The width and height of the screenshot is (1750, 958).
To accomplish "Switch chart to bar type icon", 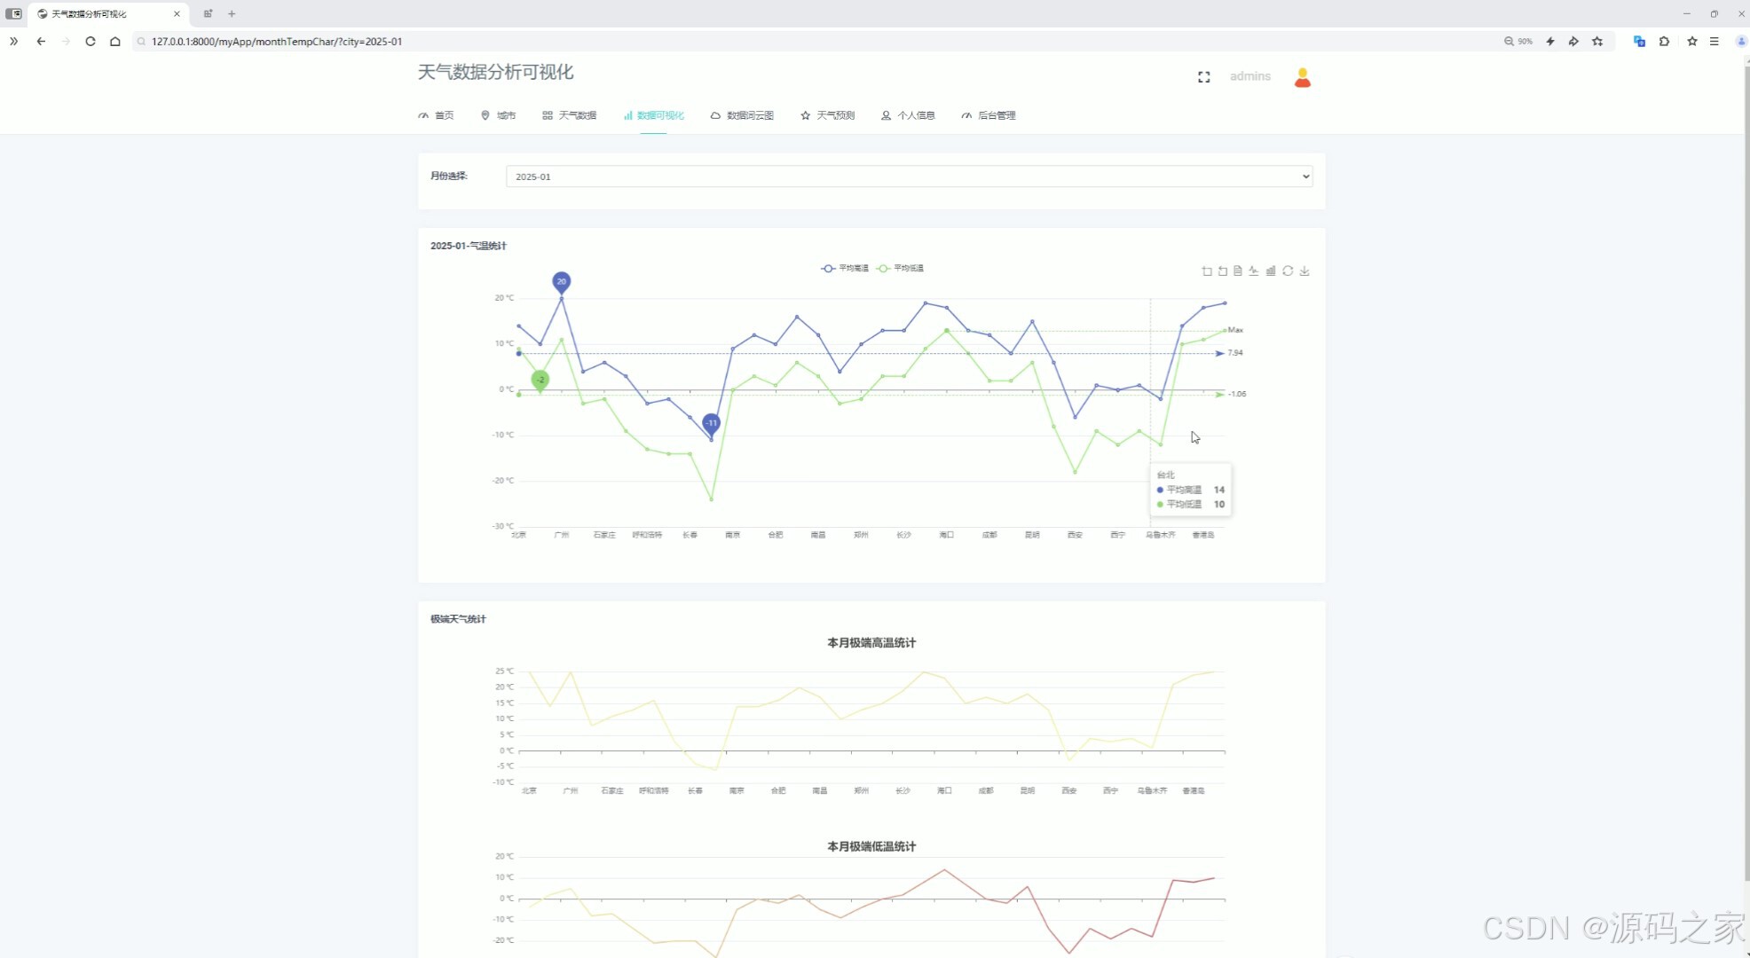I will pos(1271,271).
